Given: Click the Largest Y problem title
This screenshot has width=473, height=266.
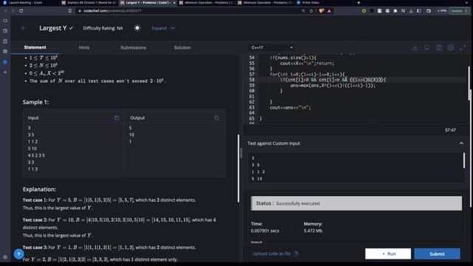Looking at the screenshot, I should (52, 28).
